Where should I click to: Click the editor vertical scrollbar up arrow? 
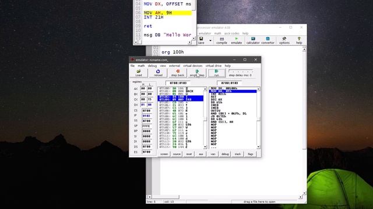click(304, 49)
